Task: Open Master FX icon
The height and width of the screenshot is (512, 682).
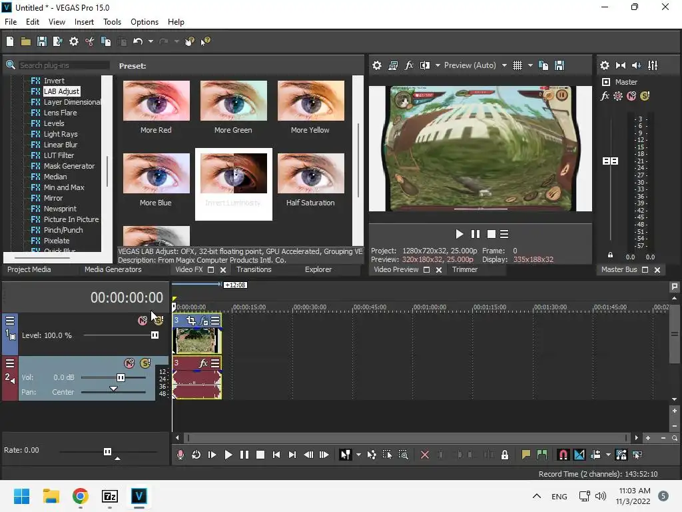Action: click(605, 96)
